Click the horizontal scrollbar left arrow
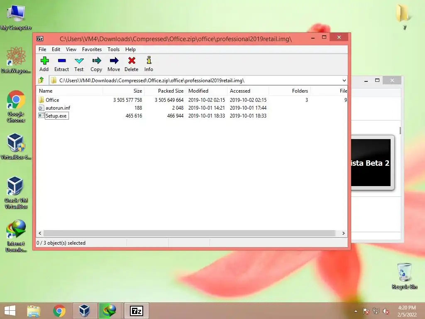425x319 pixels. point(40,233)
